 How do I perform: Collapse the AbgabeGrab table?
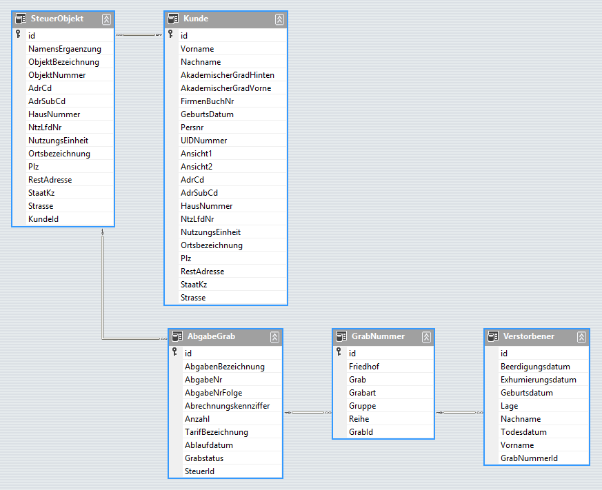click(274, 337)
